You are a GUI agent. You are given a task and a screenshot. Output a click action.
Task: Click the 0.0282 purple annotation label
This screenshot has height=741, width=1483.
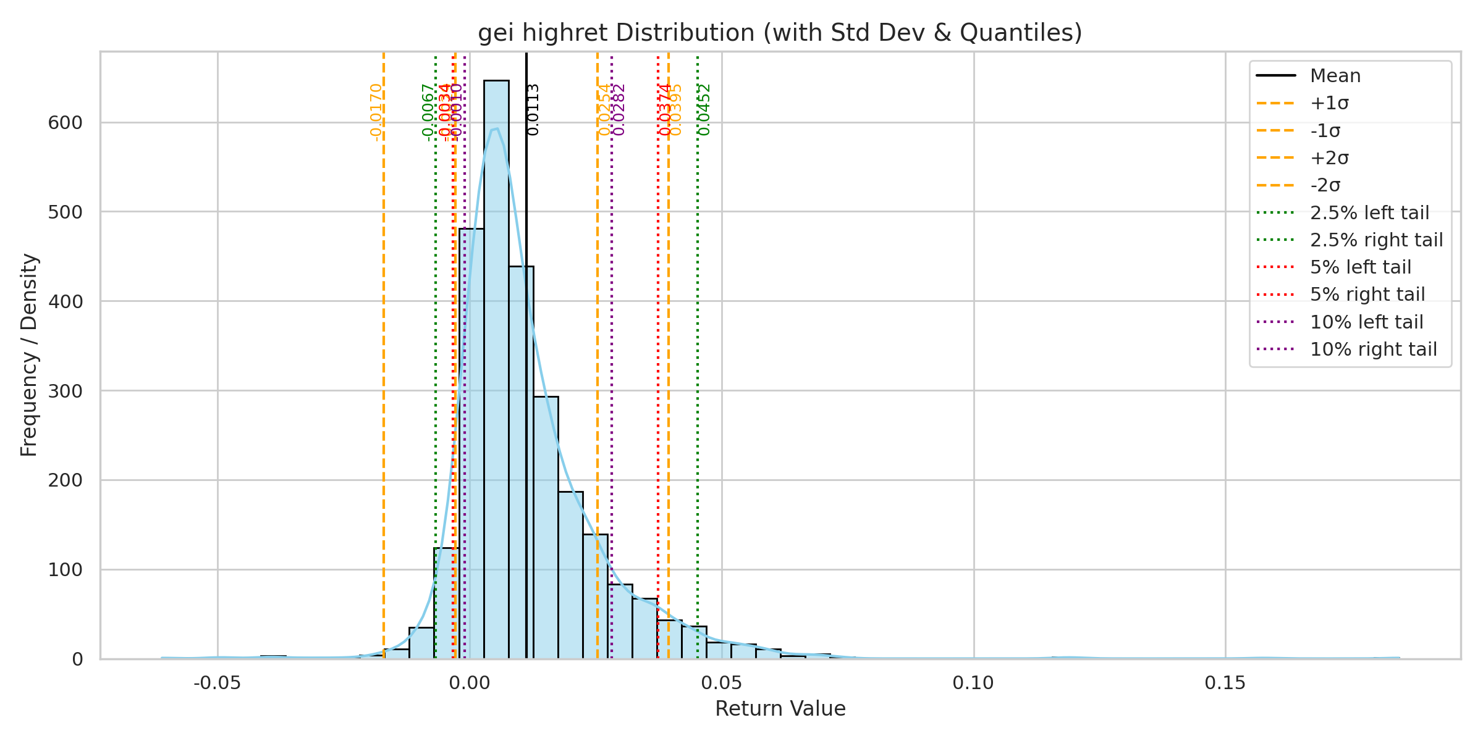point(619,109)
